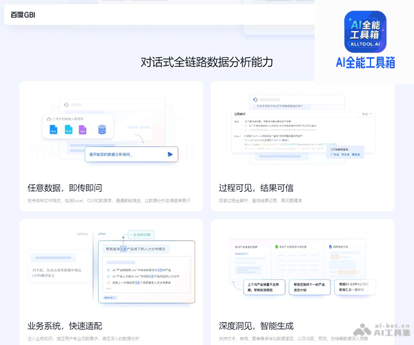414x345 pixels.
Task: Click the purple CSV file icon
Action: tap(83, 130)
